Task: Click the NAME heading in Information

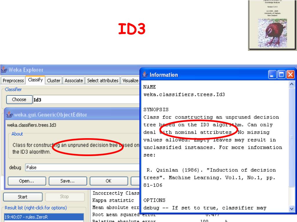Action: coord(149,87)
